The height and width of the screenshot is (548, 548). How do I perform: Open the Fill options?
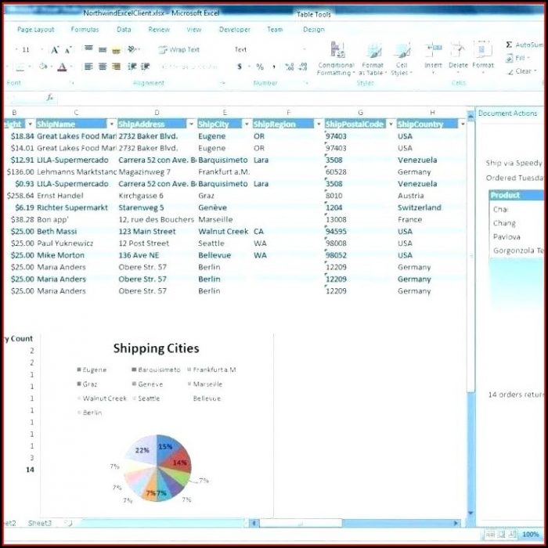pos(518,58)
